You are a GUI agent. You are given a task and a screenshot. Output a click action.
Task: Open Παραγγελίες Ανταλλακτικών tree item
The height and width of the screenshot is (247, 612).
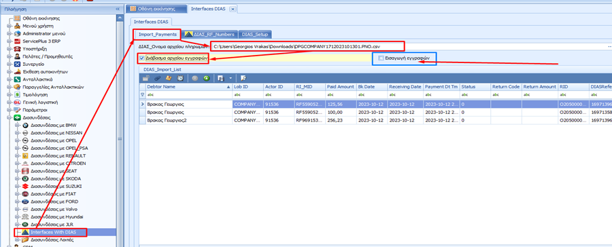click(x=53, y=88)
